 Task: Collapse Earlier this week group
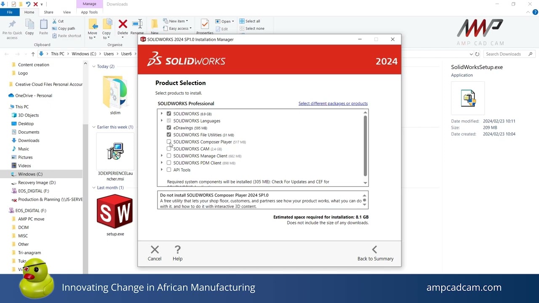coord(94,127)
